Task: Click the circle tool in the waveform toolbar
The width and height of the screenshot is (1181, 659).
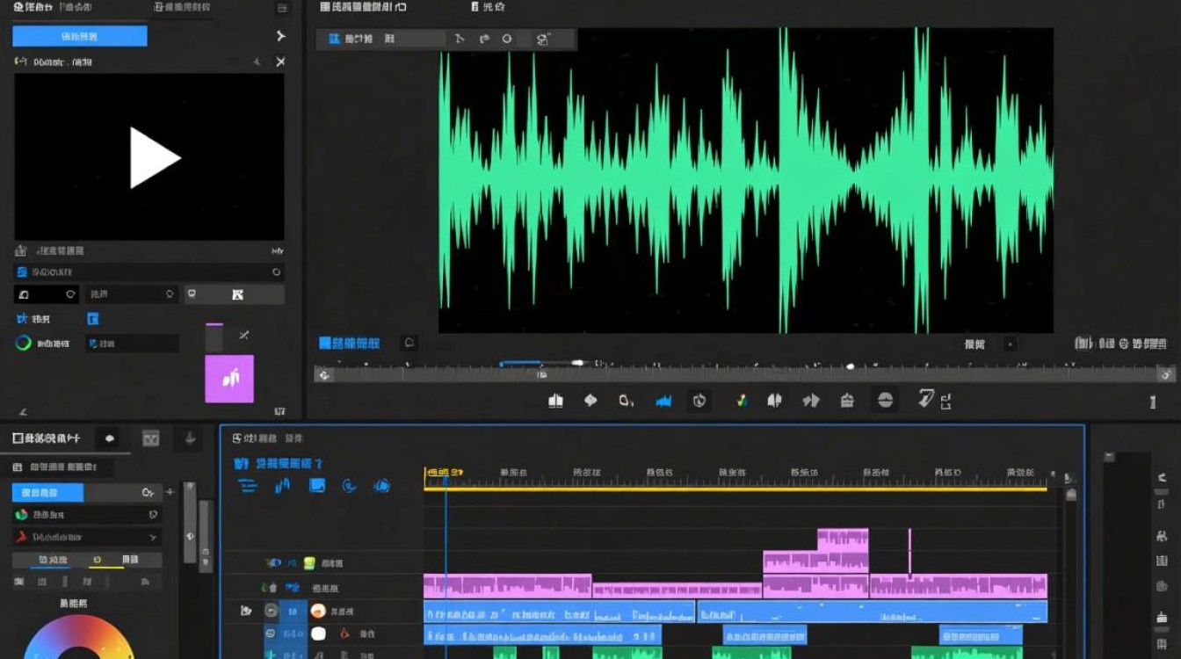Action: tap(507, 39)
